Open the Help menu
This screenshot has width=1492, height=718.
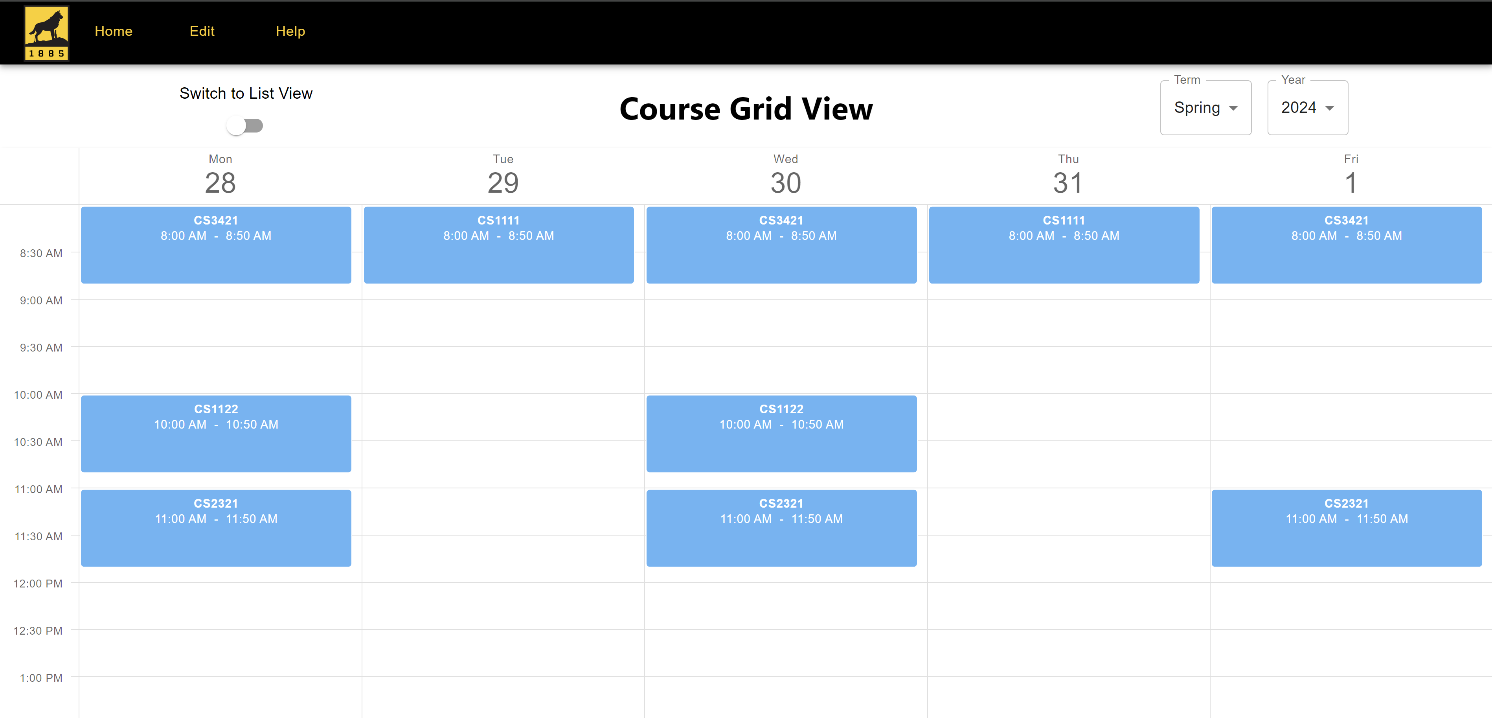(290, 31)
